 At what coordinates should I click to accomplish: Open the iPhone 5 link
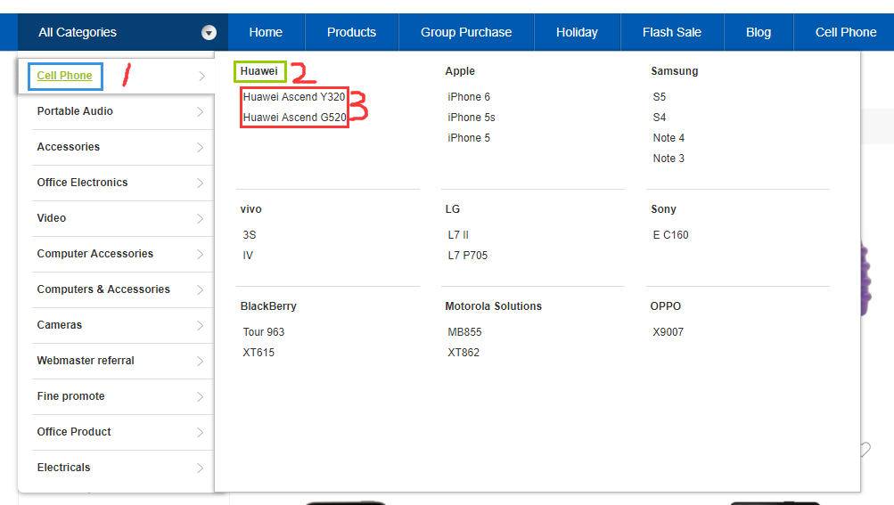tap(469, 138)
